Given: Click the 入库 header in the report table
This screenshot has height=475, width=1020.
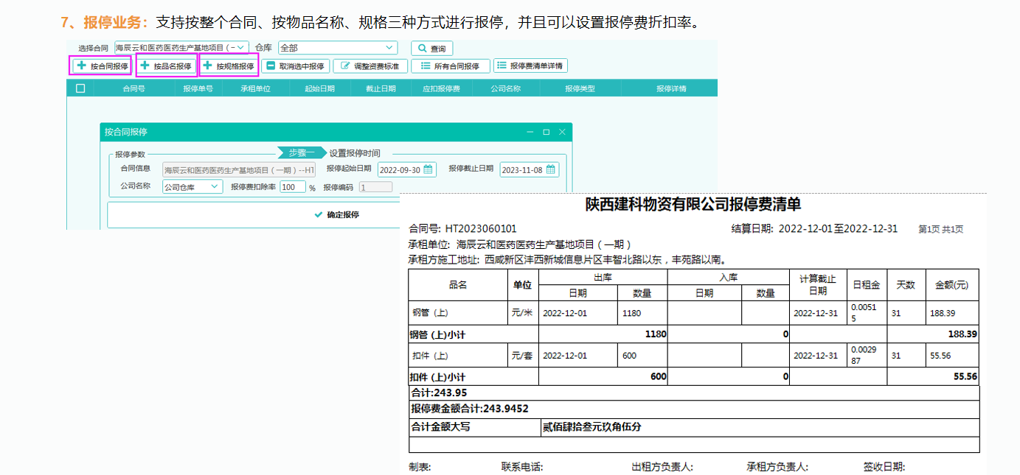Looking at the screenshot, I should pyautogui.click(x=729, y=278).
